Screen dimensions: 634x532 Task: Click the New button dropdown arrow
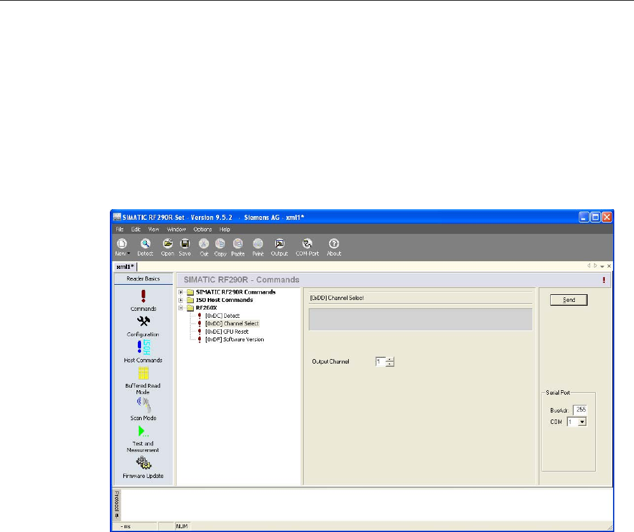point(128,254)
